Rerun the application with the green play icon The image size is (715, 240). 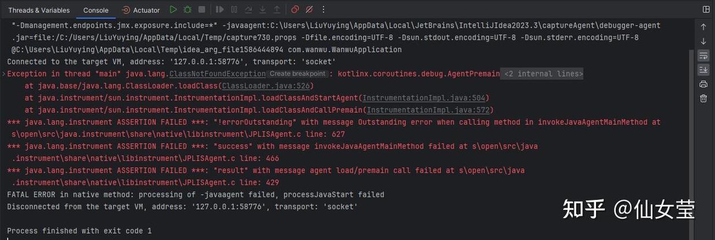(x=173, y=10)
